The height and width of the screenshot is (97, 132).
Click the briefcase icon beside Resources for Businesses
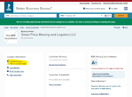[x=84, y=9]
